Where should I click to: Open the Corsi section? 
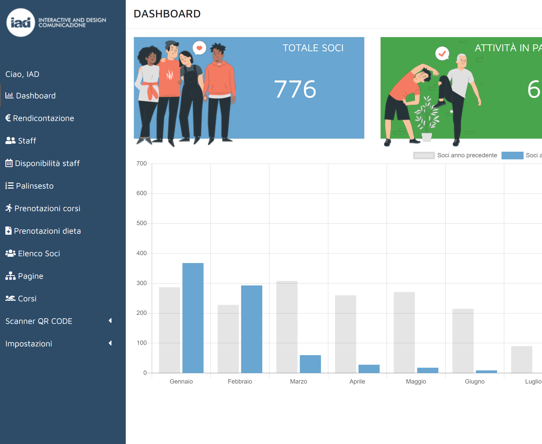(63, 298)
